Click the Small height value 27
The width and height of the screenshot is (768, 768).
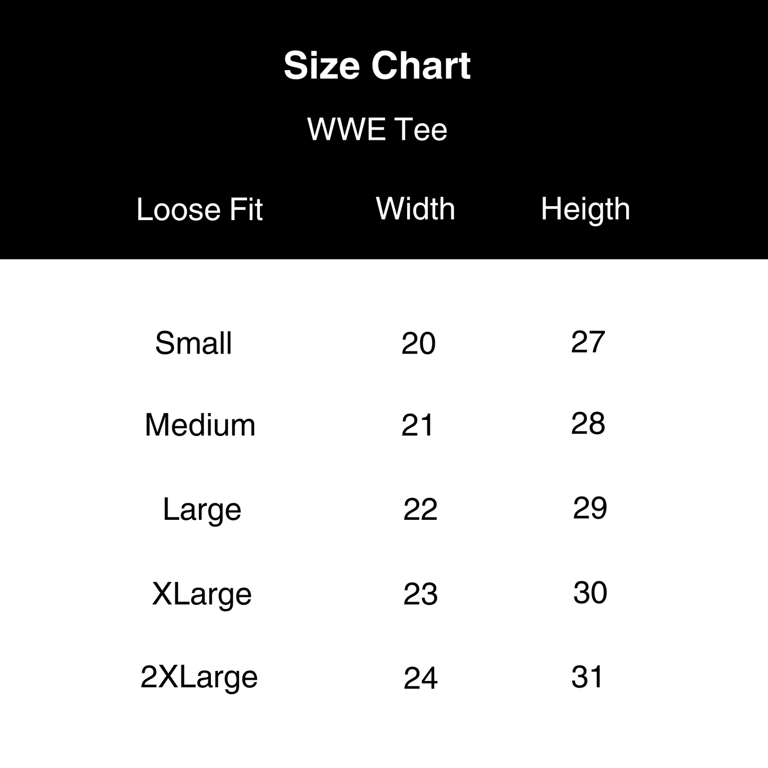pyautogui.click(x=588, y=342)
